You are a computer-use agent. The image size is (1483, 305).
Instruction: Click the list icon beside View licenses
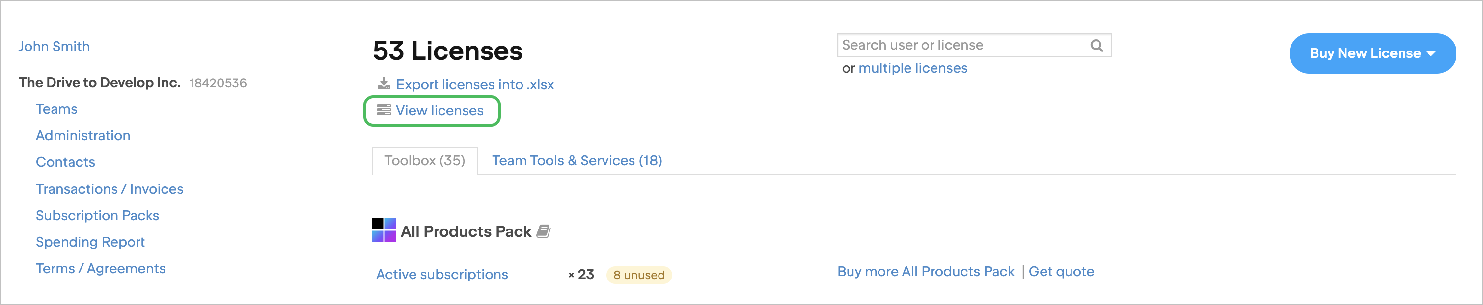(384, 110)
